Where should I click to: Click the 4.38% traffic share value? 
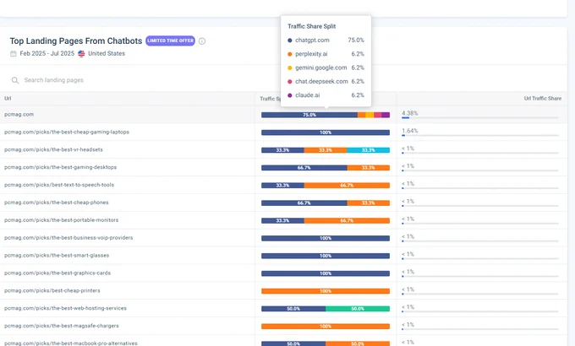(x=409, y=113)
